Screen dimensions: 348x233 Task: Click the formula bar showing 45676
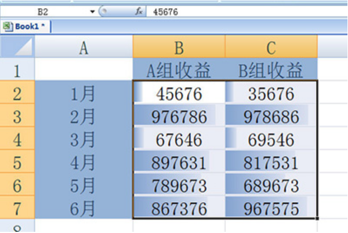click(246, 12)
